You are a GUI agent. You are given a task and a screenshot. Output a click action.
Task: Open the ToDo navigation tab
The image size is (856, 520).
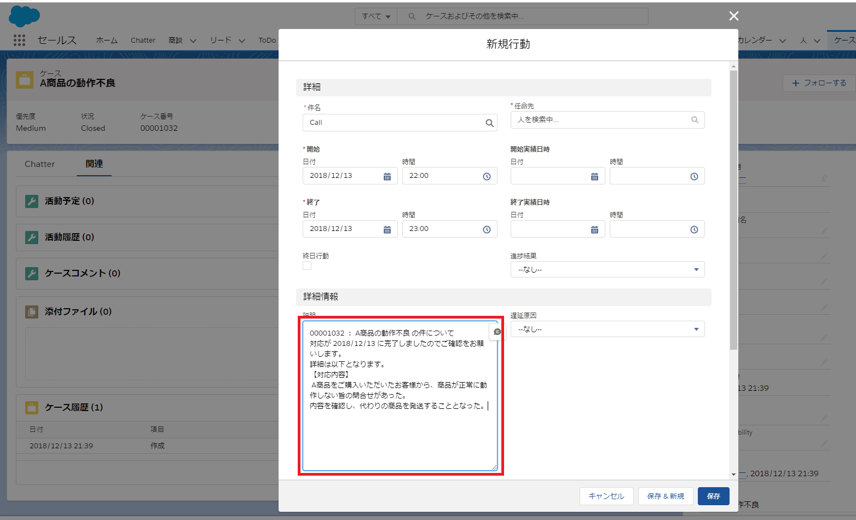pos(267,40)
